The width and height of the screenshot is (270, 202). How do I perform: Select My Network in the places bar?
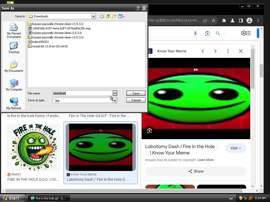coord(14,104)
